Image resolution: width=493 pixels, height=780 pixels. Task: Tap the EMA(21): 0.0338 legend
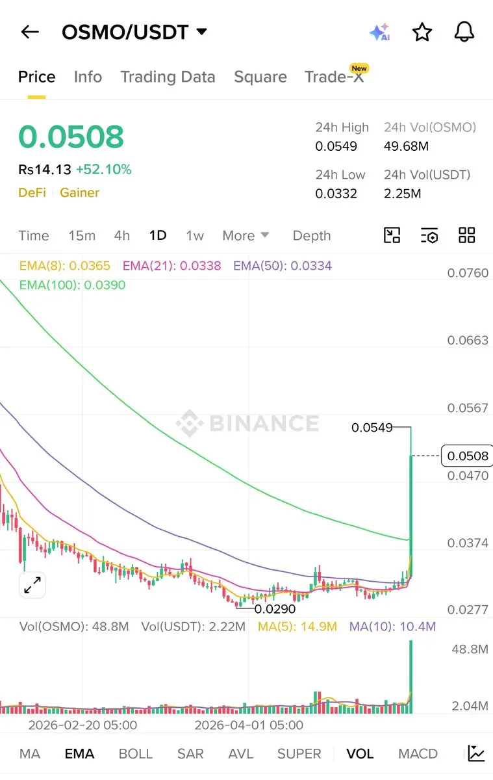[x=171, y=265]
